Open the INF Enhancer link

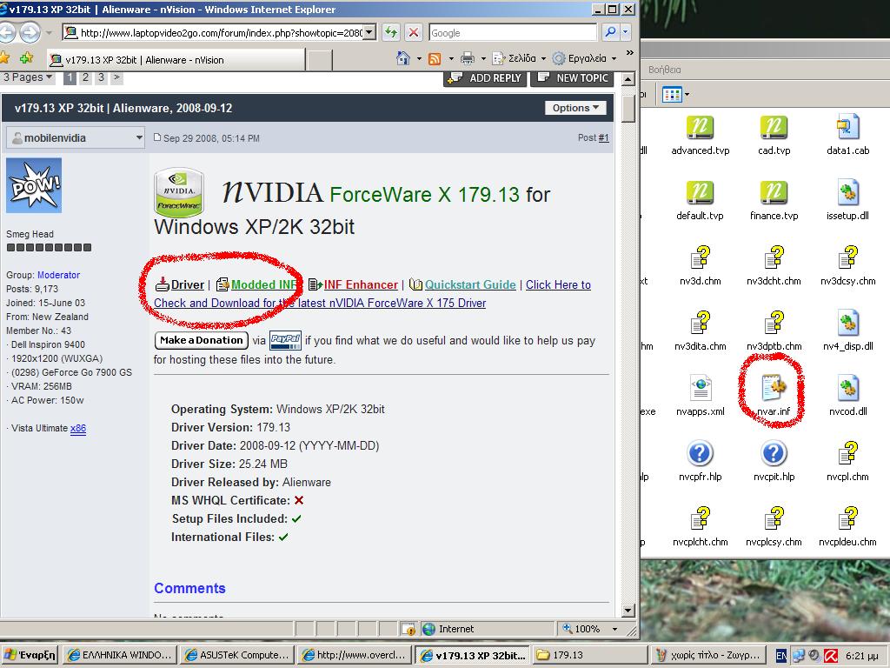tap(361, 284)
